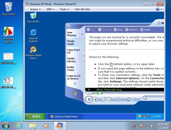
Task: Select the Copy from CD tab
Action: coord(73,51)
